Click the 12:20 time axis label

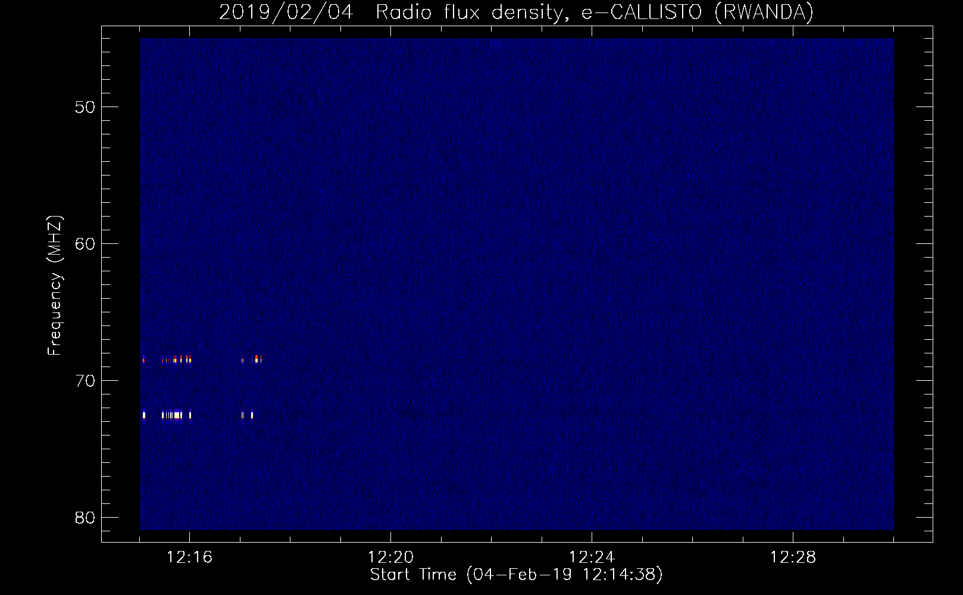coord(390,558)
